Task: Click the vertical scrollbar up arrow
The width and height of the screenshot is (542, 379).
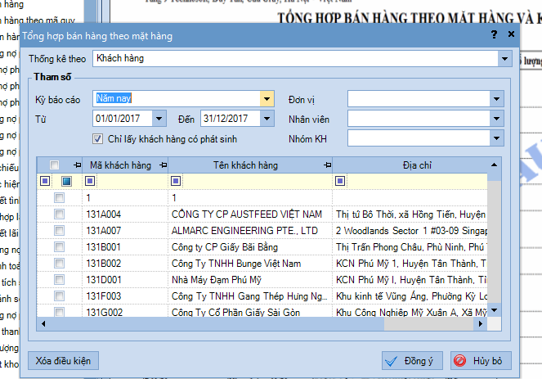Action: (495, 165)
